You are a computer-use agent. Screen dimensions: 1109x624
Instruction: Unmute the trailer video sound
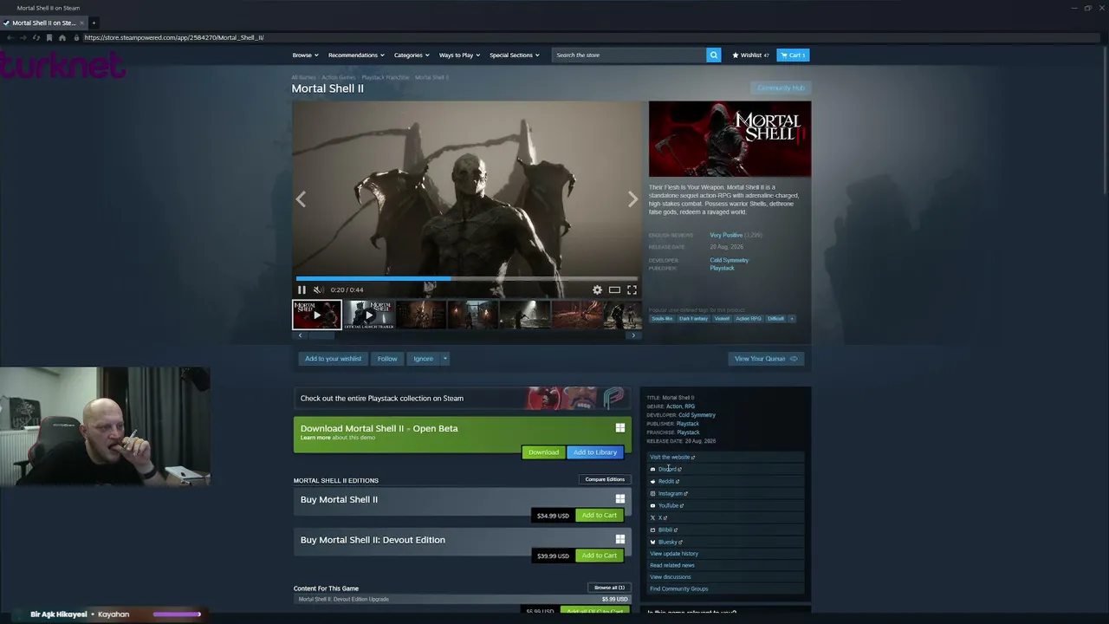click(x=317, y=289)
